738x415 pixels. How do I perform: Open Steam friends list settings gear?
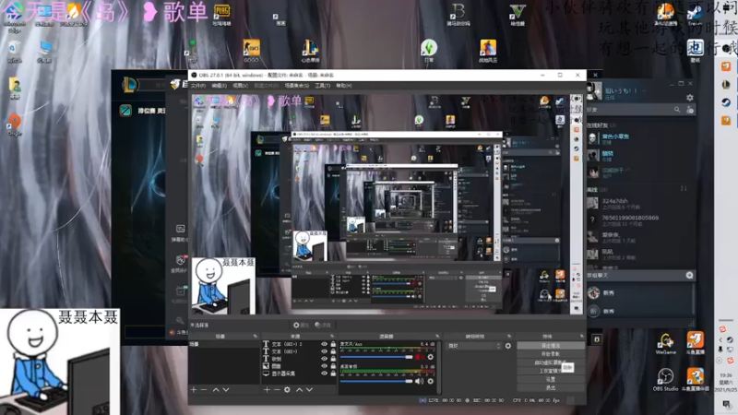689,98
